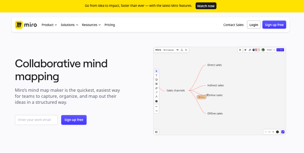Click the zoom in plus icon

[x=273, y=132]
